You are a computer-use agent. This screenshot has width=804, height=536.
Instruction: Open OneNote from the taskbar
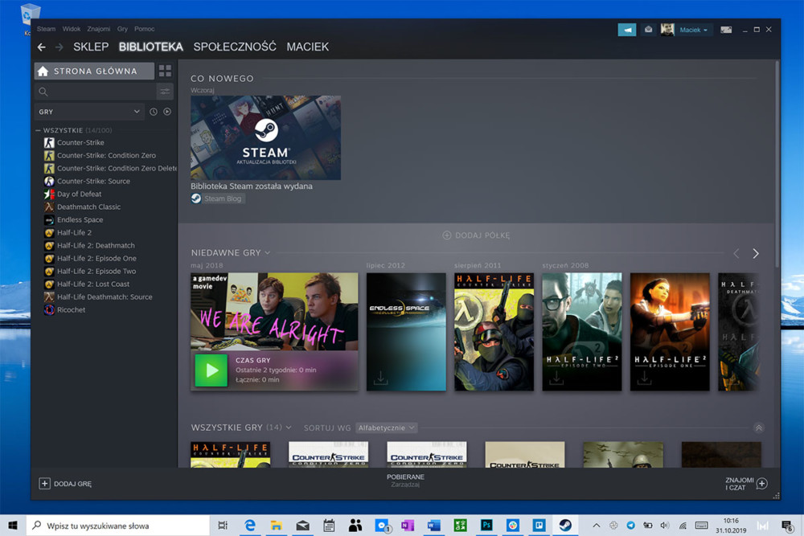tap(408, 526)
